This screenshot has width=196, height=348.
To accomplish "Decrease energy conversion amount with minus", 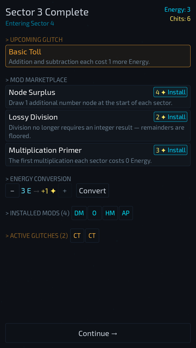I will (x=12, y=191).
